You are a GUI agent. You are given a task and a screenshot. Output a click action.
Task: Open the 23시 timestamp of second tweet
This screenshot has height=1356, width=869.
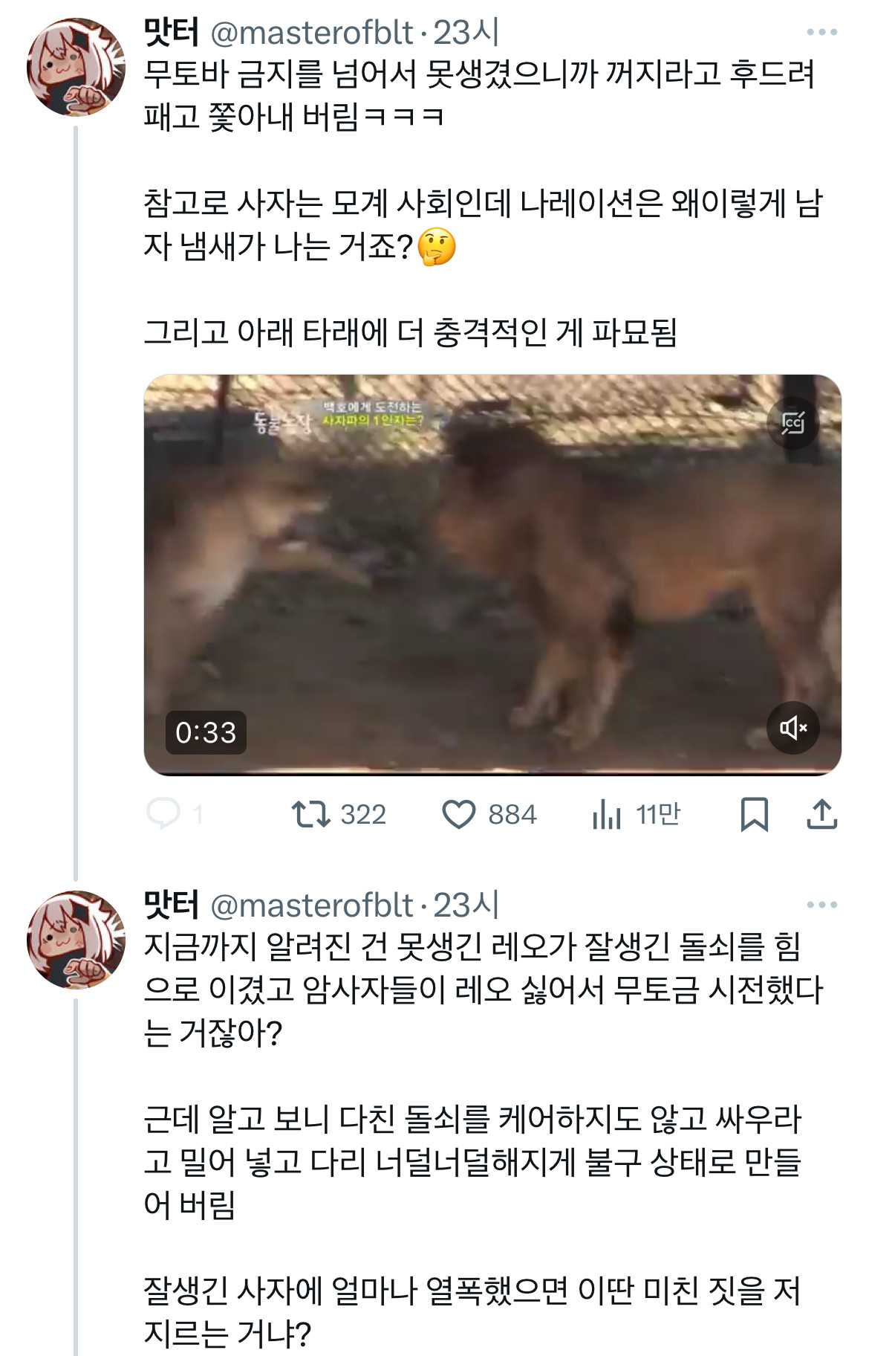[x=466, y=905]
